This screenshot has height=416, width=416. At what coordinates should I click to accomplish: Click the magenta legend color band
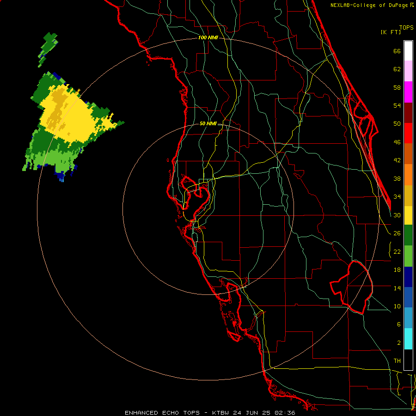[408, 92]
